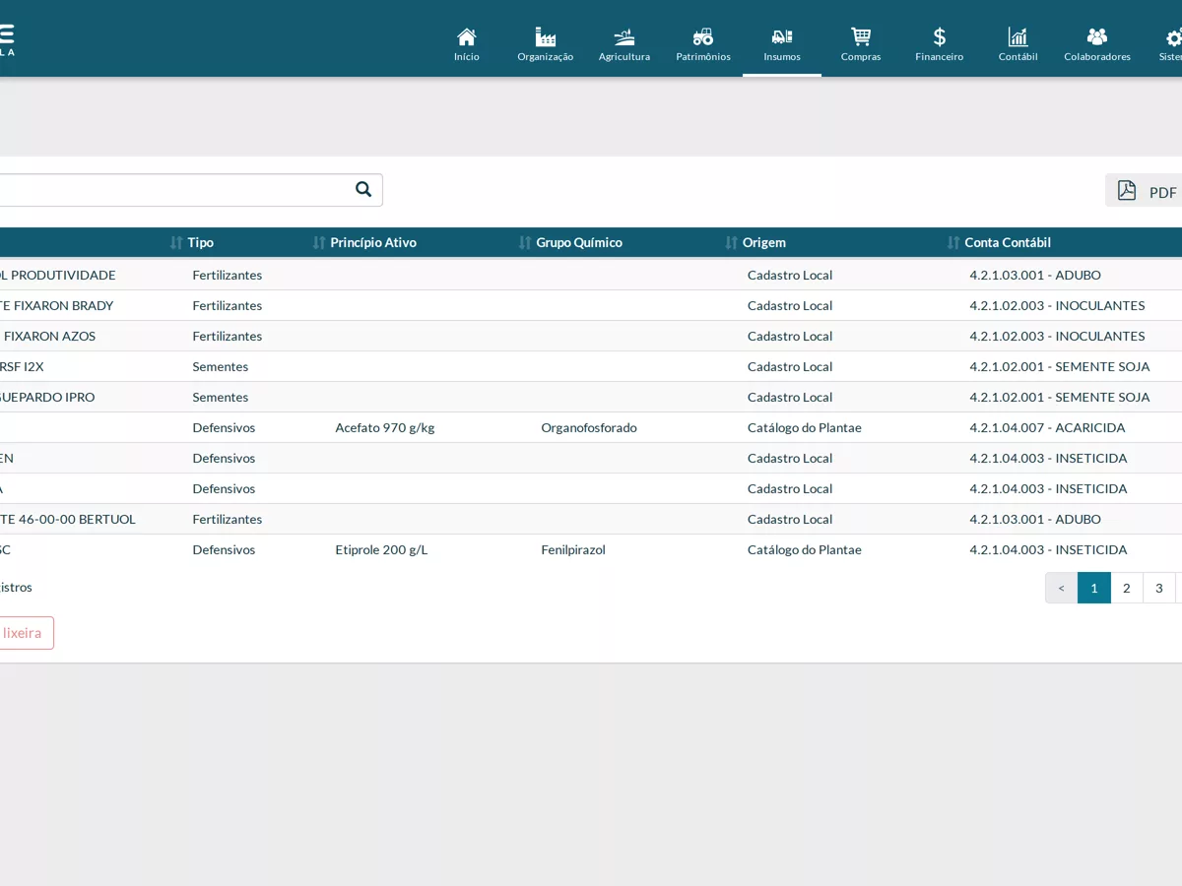
Task: Sort by Origem column arrows
Action: (x=732, y=242)
